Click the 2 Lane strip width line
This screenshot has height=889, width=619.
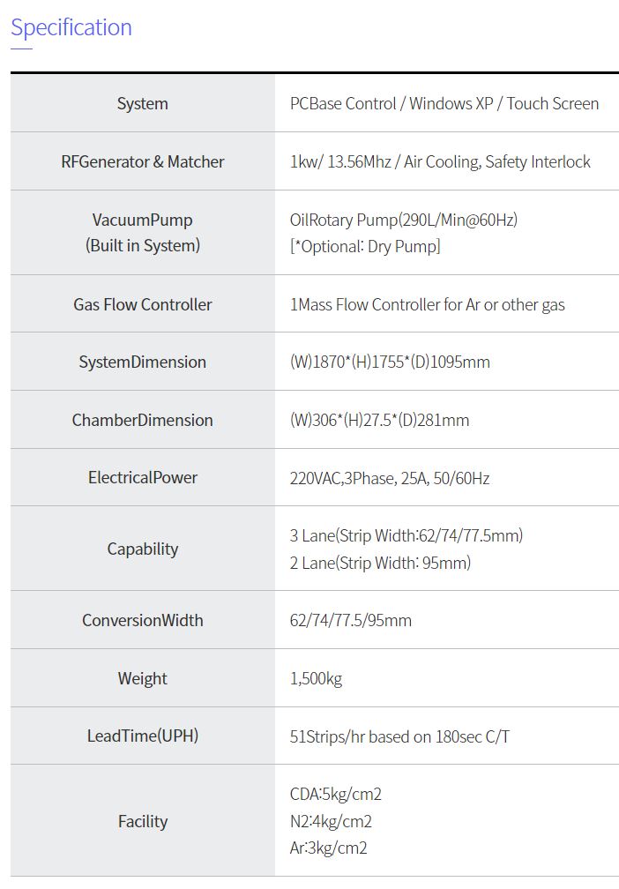[x=380, y=563]
